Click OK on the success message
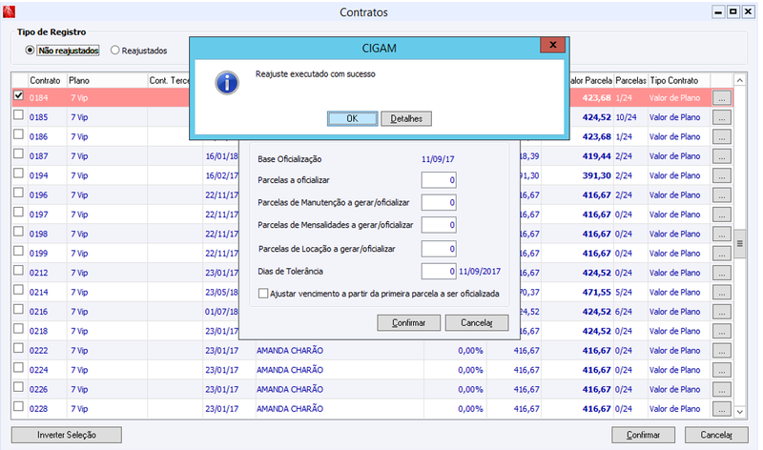 pos(352,119)
